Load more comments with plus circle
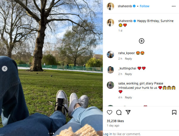The image size is (179, 136). 141,41
